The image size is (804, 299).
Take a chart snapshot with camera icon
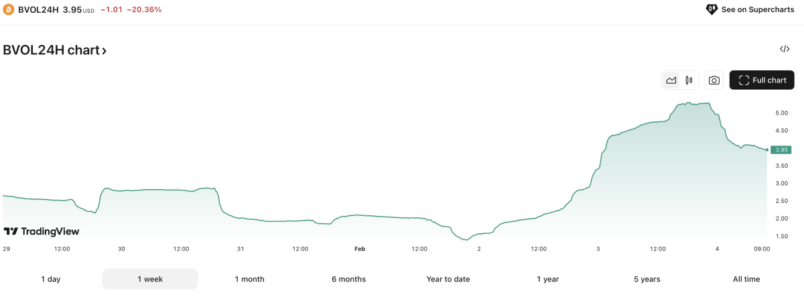714,80
